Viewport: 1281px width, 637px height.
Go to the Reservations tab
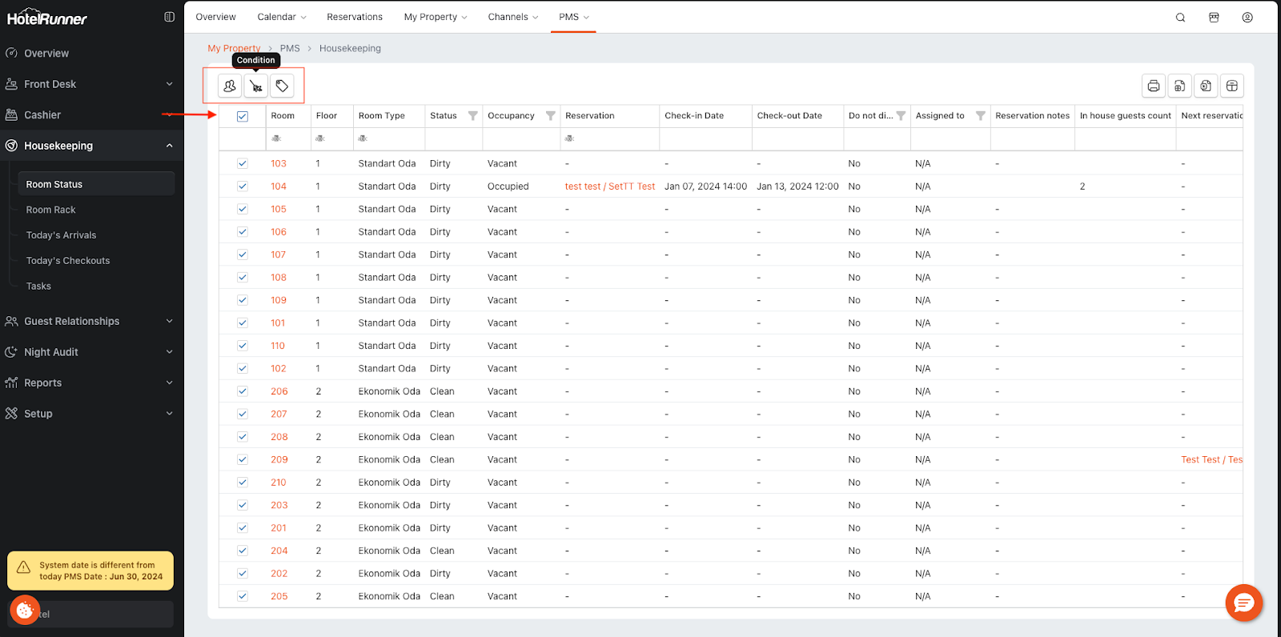coord(355,17)
